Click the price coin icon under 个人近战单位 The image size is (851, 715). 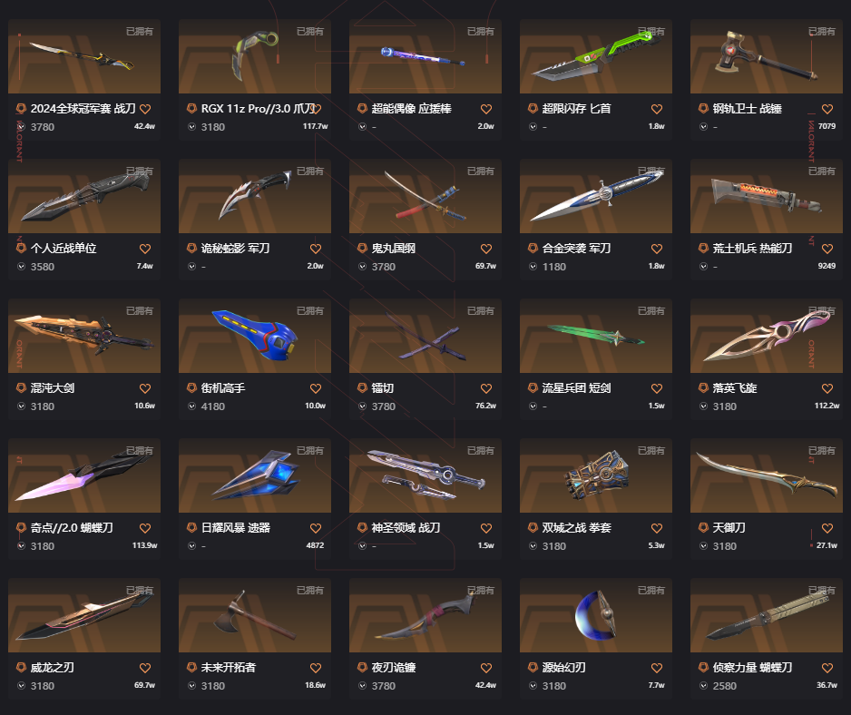[21, 267]
